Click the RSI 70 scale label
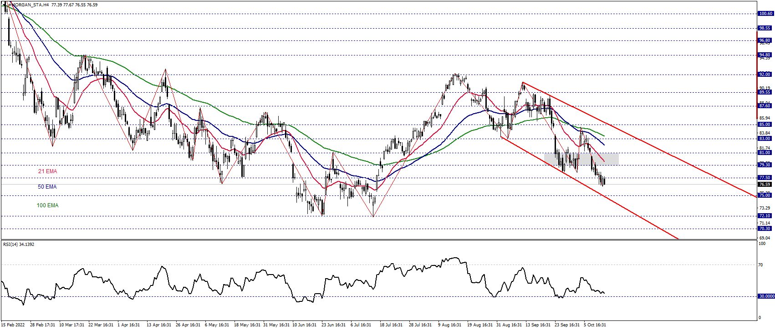 (760, 265)
